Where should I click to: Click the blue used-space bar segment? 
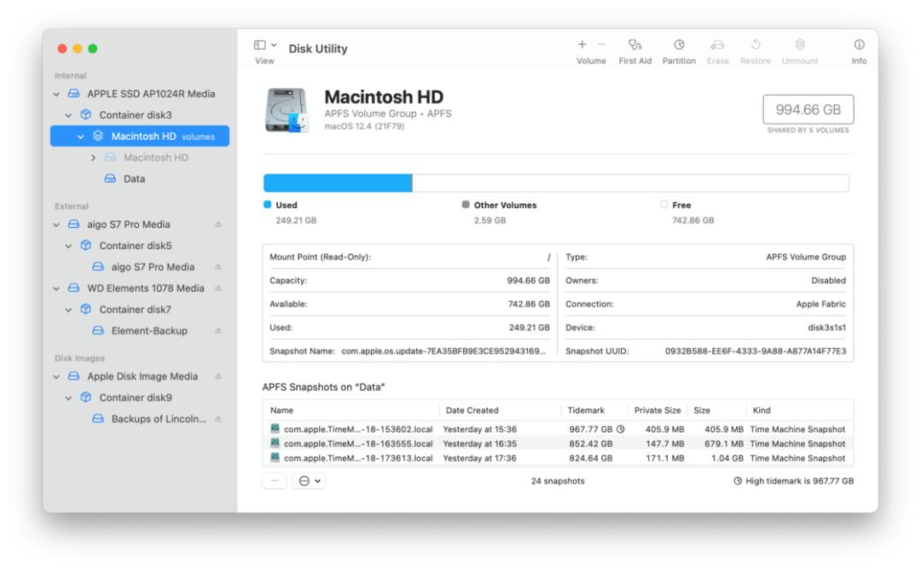337,183
